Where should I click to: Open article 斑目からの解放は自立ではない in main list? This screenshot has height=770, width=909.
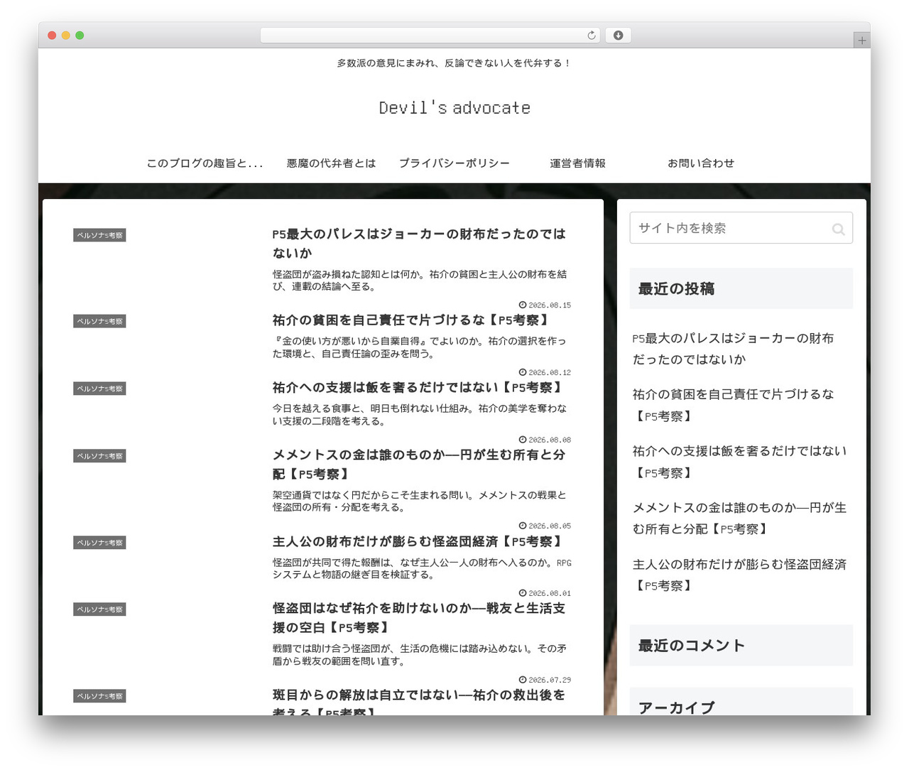tap(419, 701)
